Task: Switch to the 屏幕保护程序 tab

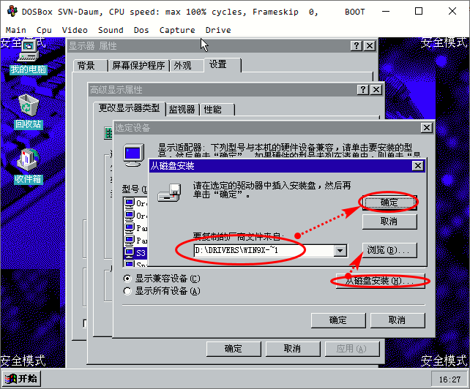Action: pos(138,66)
